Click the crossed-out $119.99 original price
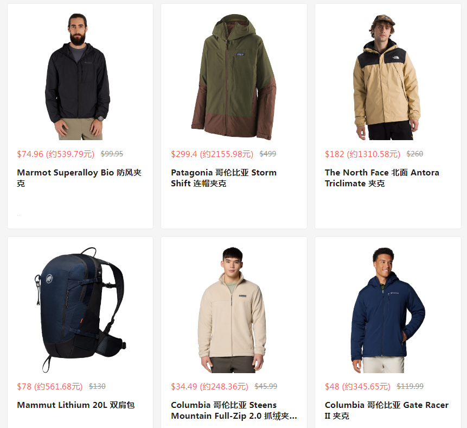 click(x=410, y=386)
